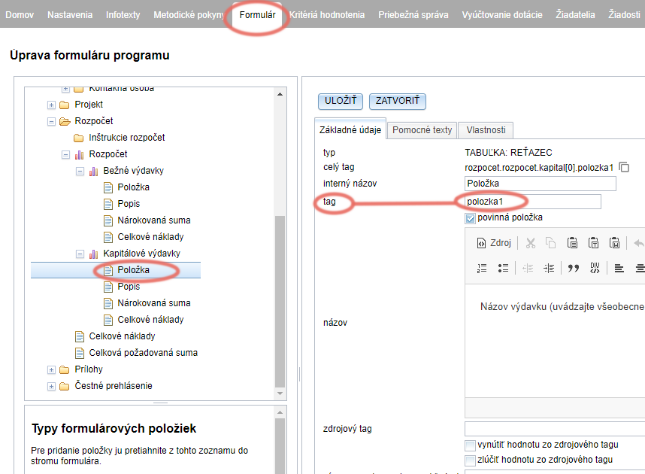Screen dimensions: 645x474
Task: Click the paste from Word icon
Action: 614,243
